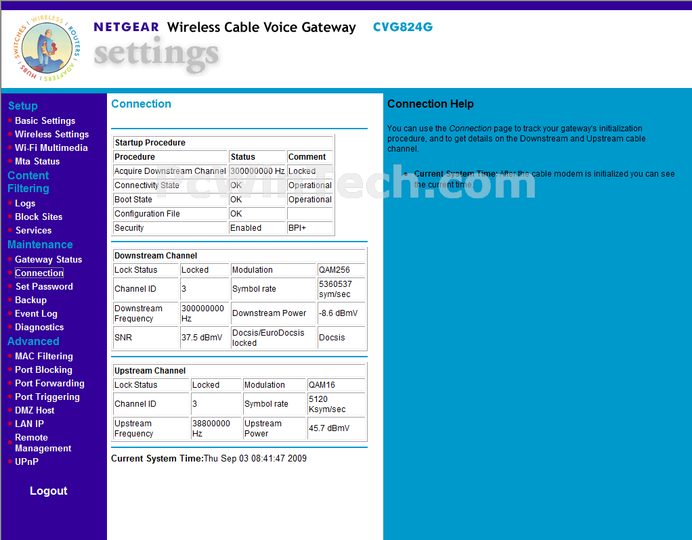The height and width of the screenshot is (540, 692).
Task: Open the Logs page
Action: [25, 204]
